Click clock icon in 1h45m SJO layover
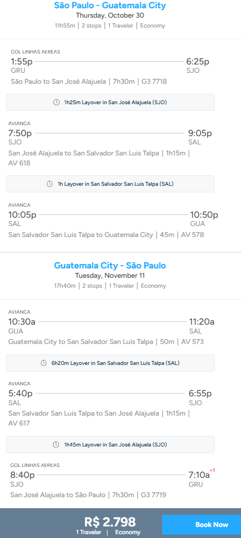The image size is (241, 538). point(56,445)
